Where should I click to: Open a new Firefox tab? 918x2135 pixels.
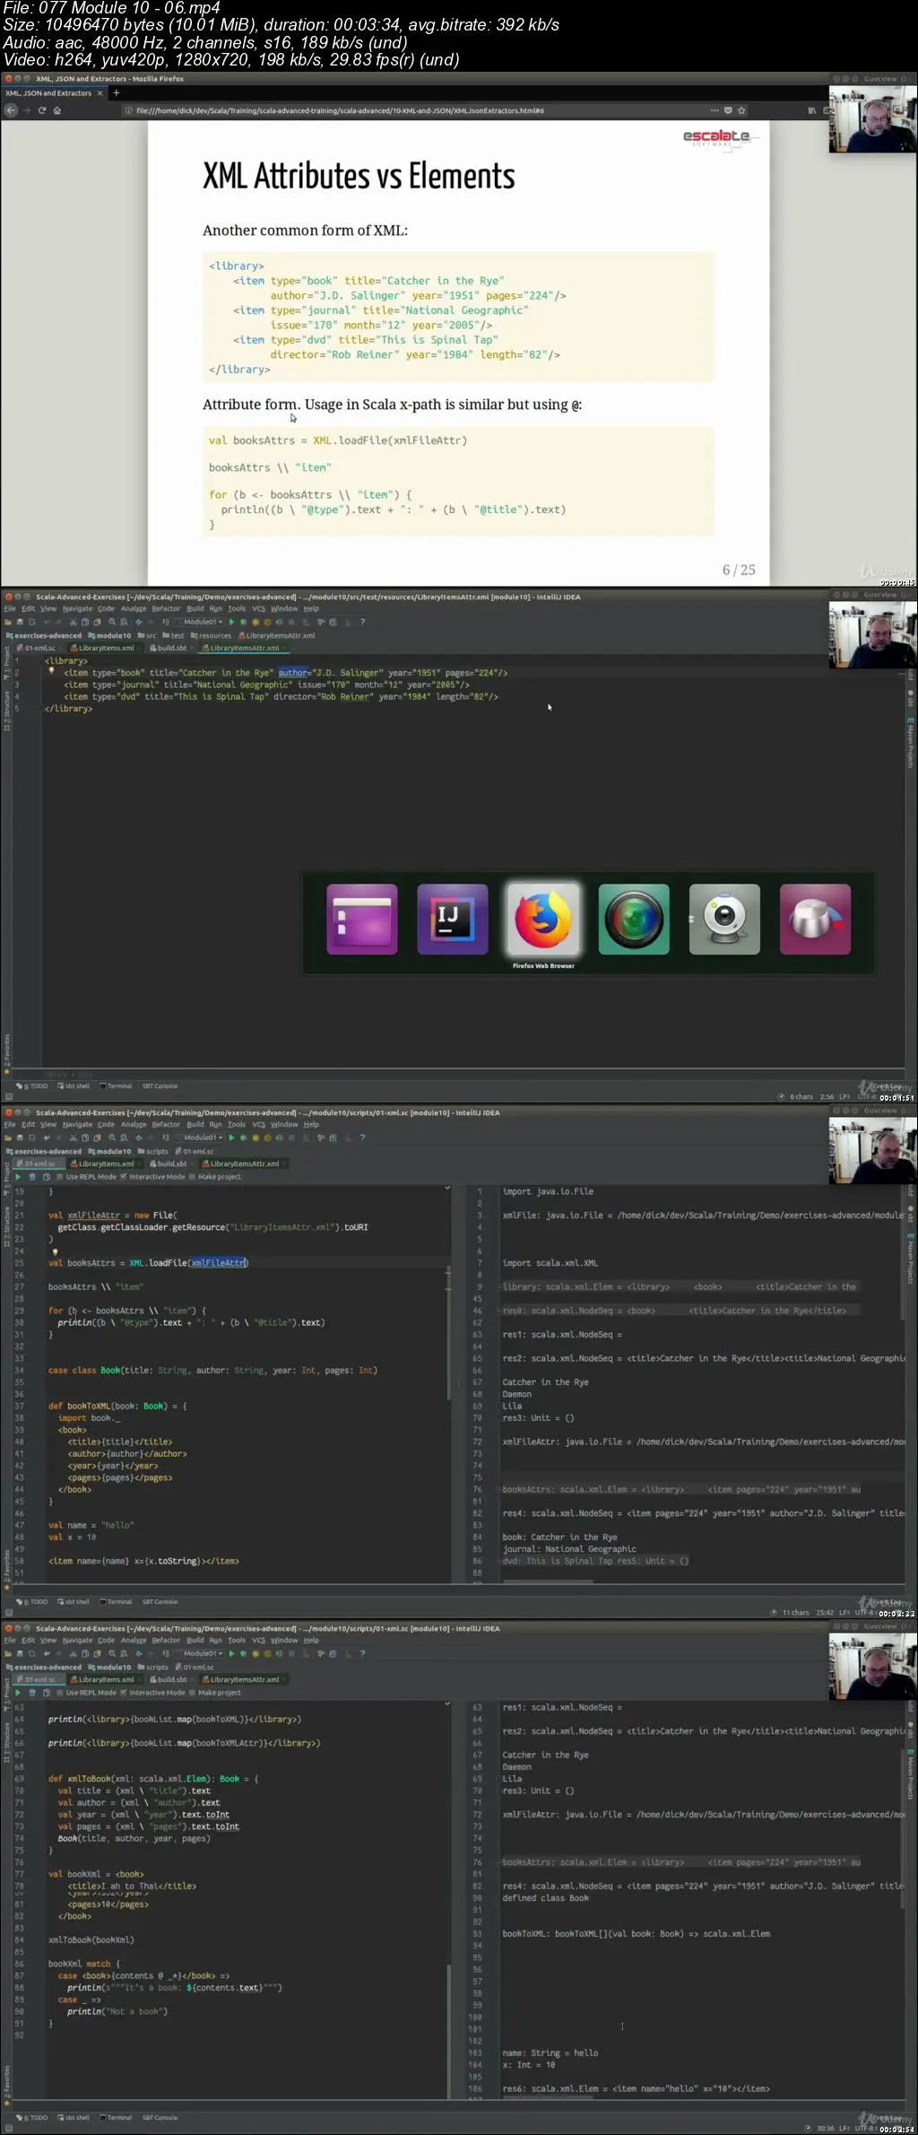tap(116, 92)
